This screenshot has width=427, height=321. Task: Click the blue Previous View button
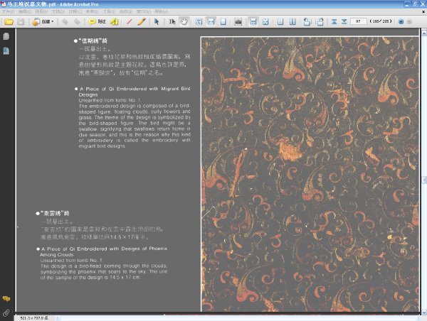tap(401, 22)
